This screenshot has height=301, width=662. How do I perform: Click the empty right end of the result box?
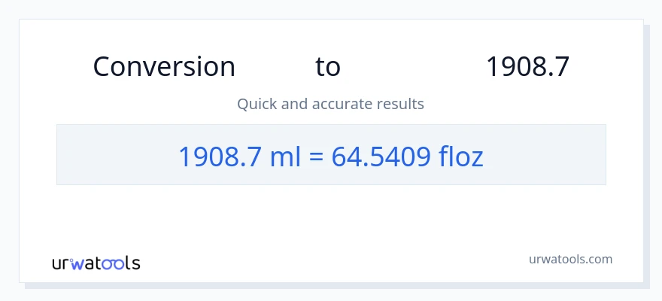(x=557, y=155)
